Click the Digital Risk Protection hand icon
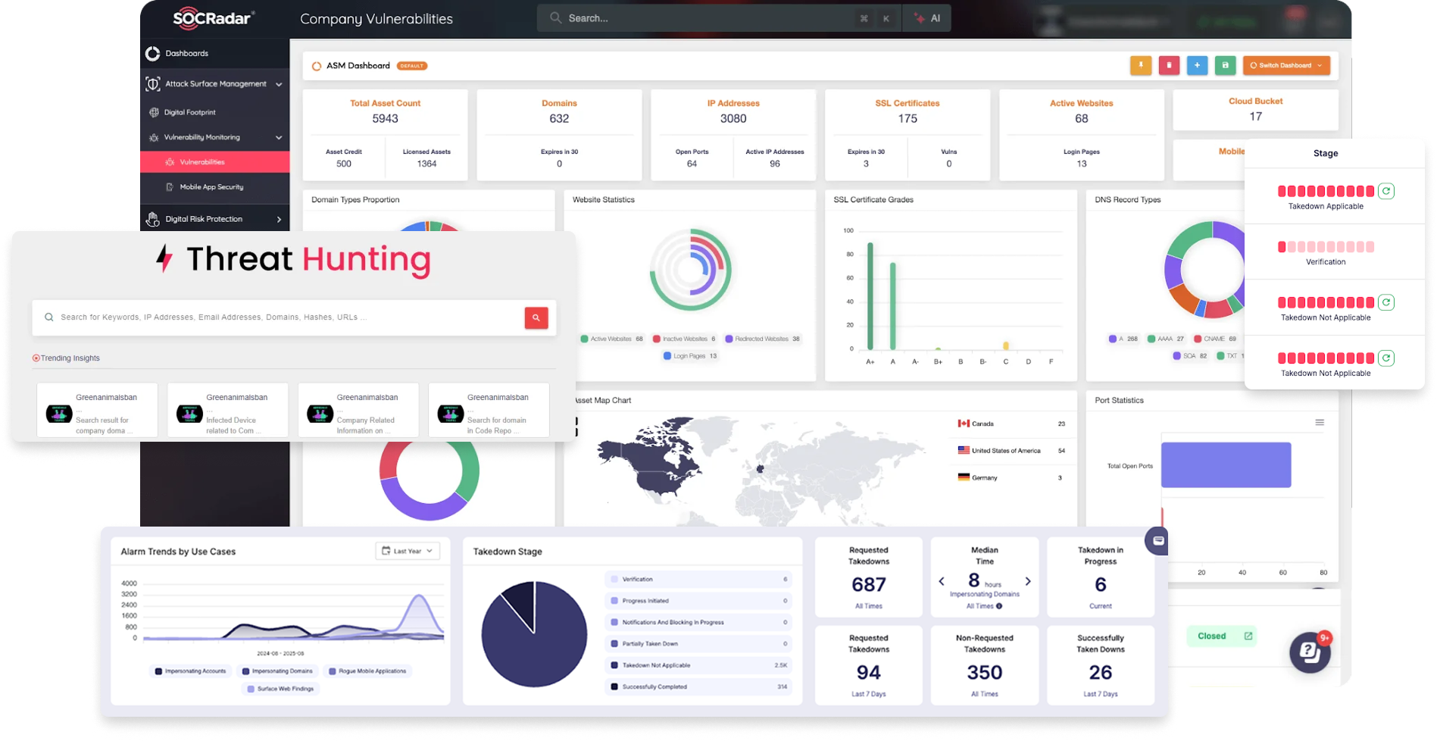The width and height of the screenshot is (1437, 741). click(153, 219)
